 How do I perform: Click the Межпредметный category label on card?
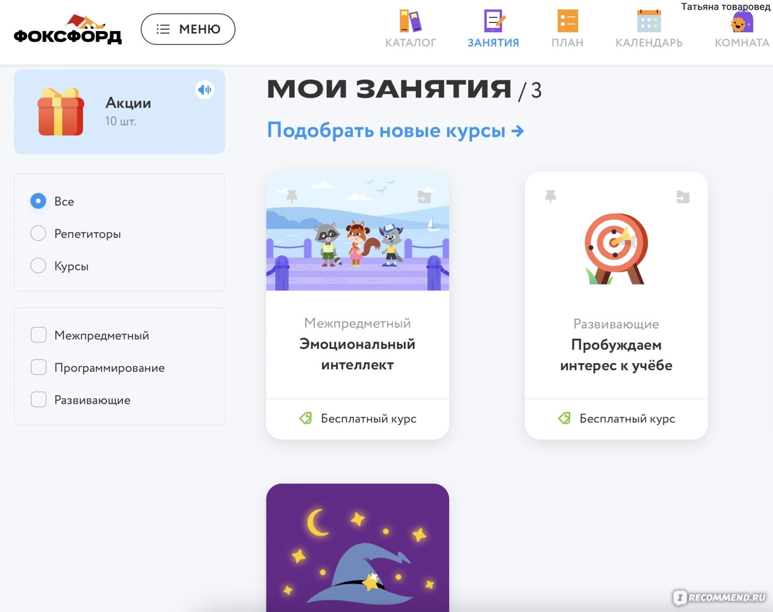point(357,323)
